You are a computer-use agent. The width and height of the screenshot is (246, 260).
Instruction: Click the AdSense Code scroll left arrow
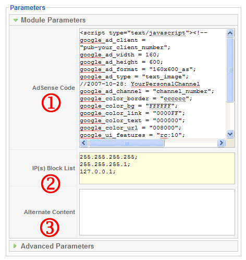(84, 143)
